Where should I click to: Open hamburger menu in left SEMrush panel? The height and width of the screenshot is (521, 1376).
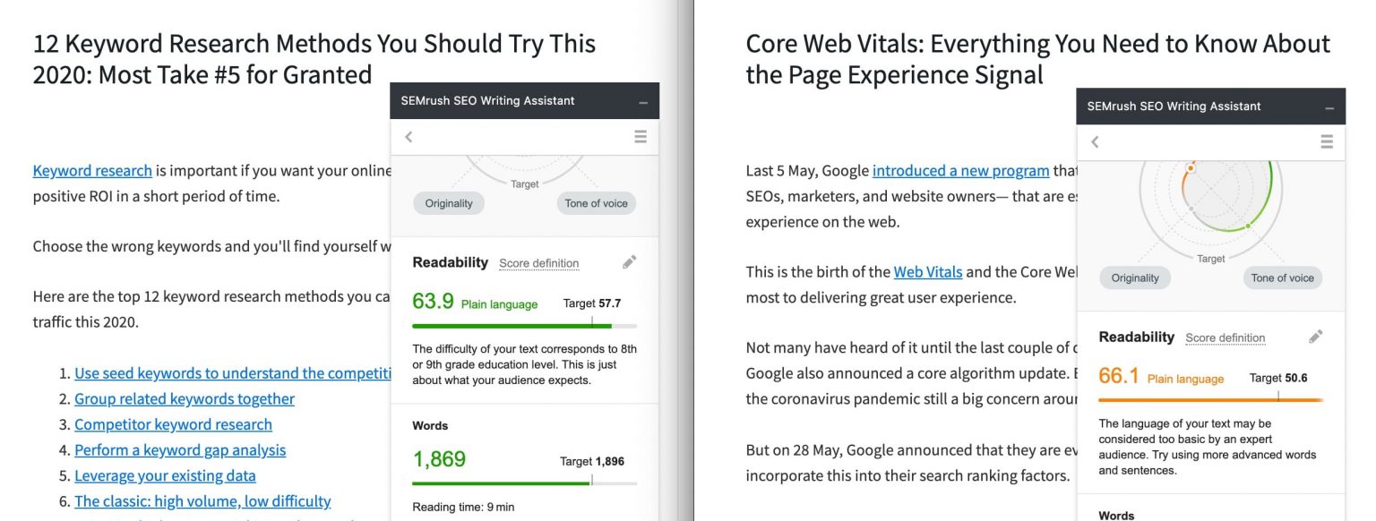[640, 137]
